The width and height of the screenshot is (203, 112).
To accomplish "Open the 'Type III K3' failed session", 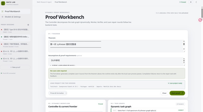I will click(15, 31).
